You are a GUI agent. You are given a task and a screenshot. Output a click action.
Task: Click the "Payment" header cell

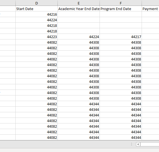coord(150,9)
